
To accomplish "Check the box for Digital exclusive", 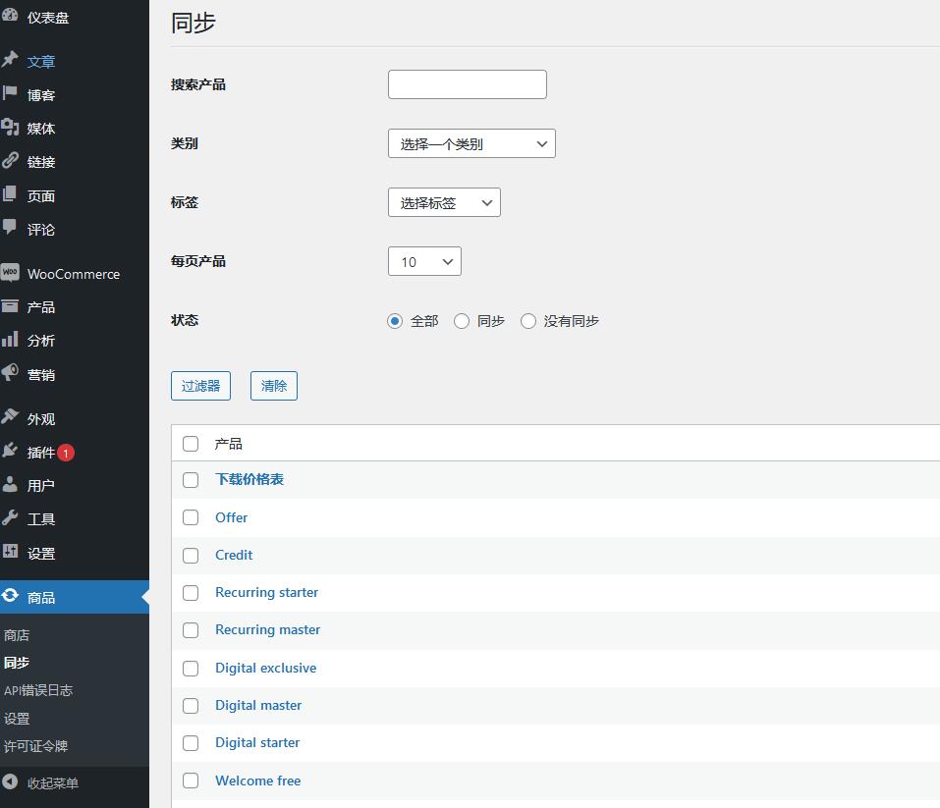I will [191, 669].
